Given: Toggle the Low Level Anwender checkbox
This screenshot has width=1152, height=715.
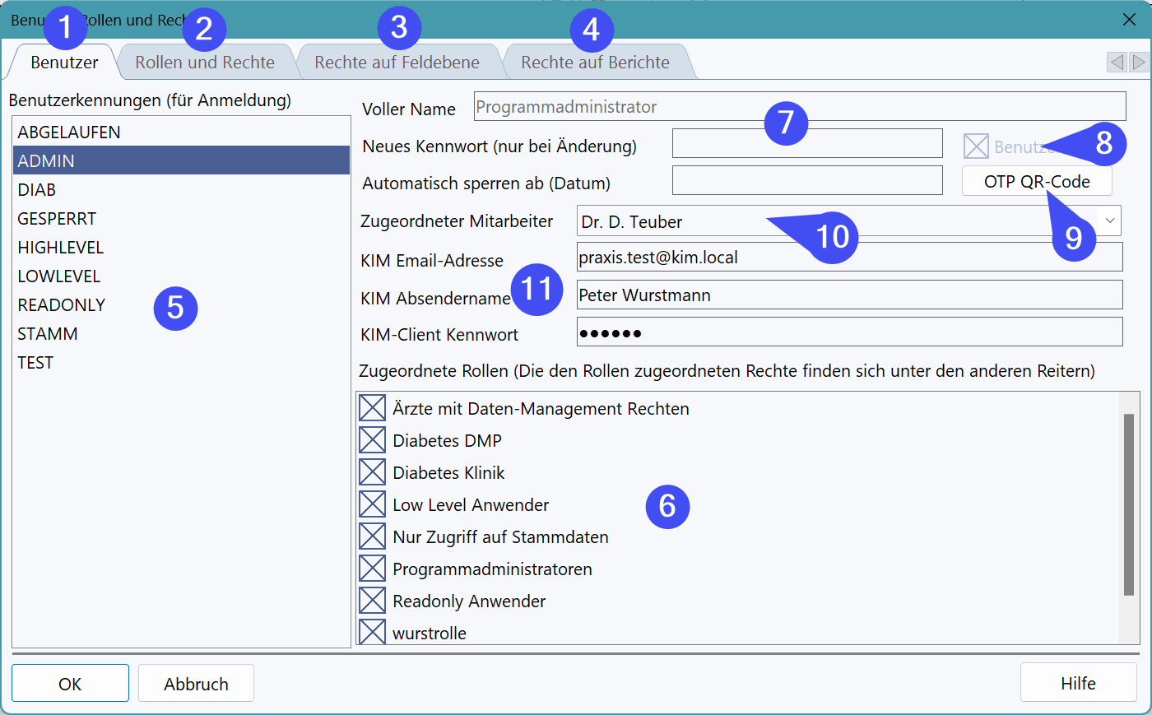Looking at the screenshot, I should tap(373, 504).
